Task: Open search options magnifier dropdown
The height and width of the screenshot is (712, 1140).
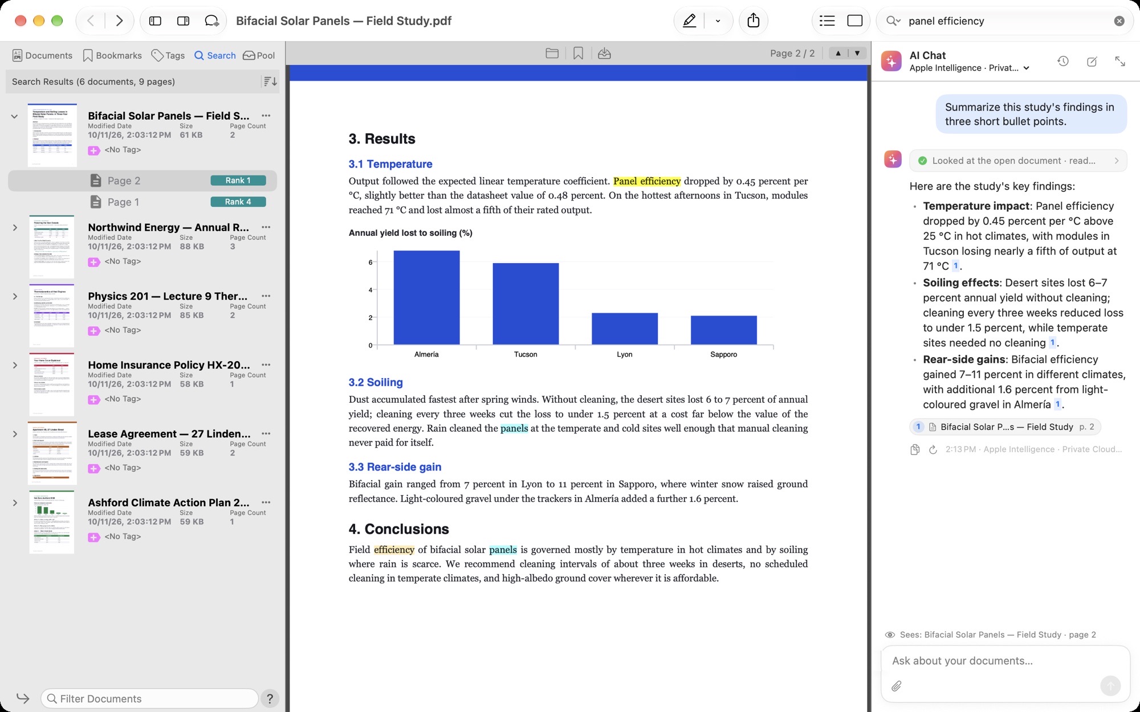Action: 893,21
